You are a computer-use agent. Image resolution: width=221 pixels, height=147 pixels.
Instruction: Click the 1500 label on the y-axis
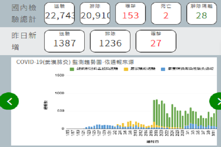tap(59, 75)
